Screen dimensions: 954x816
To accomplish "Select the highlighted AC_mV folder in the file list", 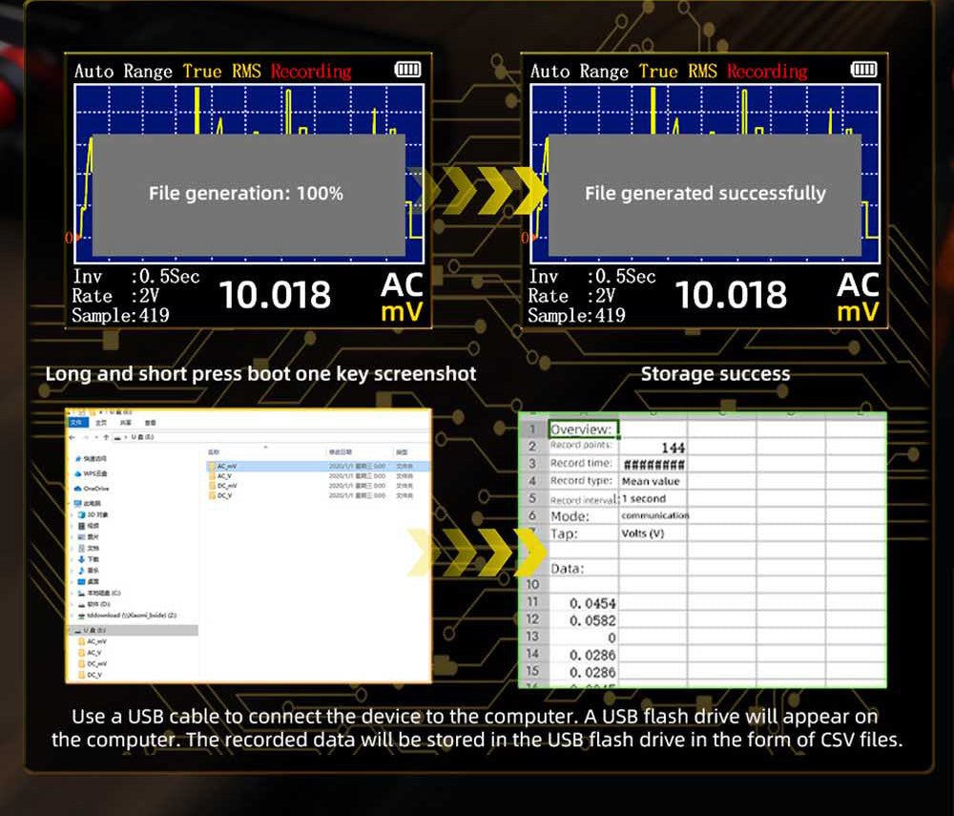I will point(226,466).
